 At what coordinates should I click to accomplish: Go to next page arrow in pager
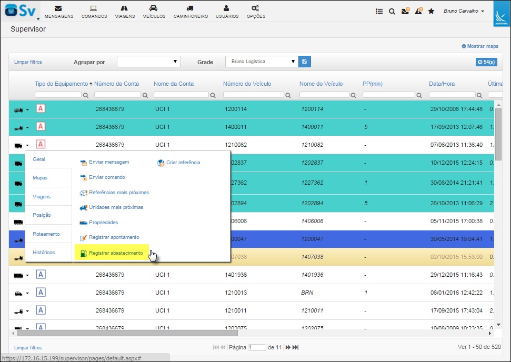(x=287, y=347)
